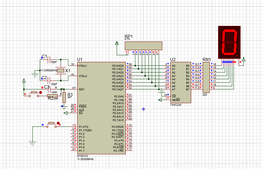
Task: Click the power terminal right of display
Action: coord(243,59)
